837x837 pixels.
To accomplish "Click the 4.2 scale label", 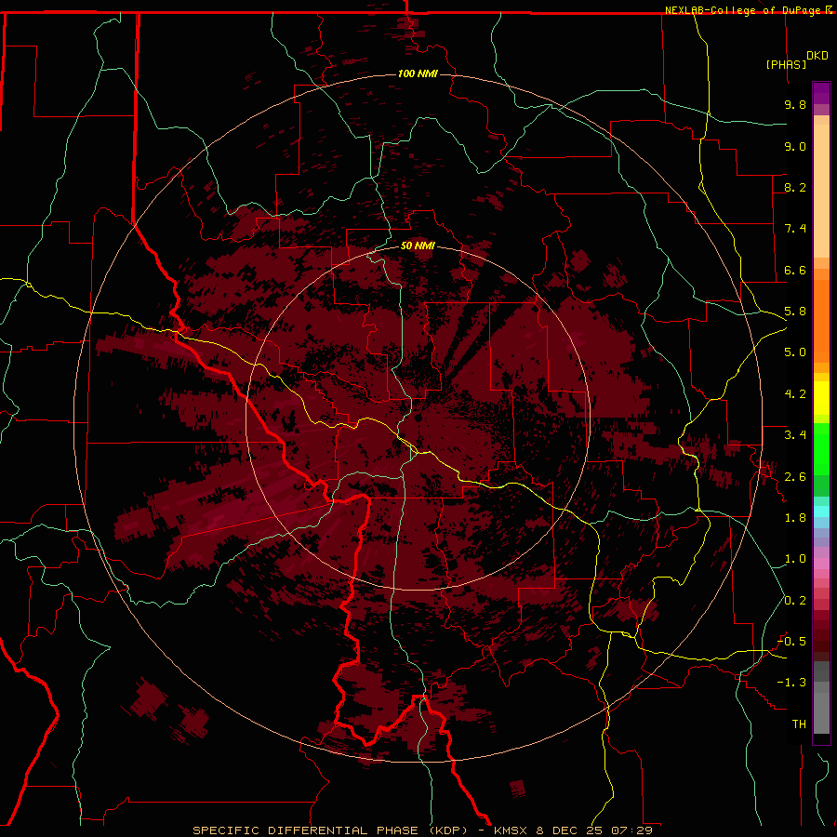I will 795,394.
